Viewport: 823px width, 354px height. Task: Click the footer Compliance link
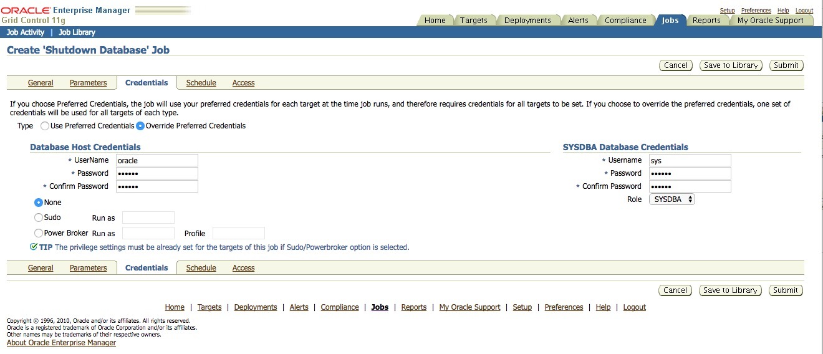[x=340, y=307]
